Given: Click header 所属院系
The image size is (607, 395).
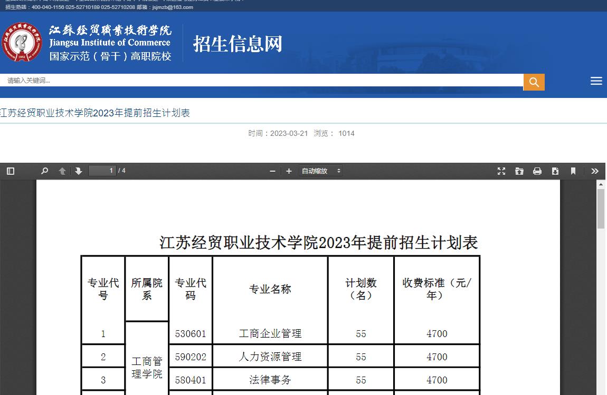Looking at the screenshot, I should [x=147, y=289].
